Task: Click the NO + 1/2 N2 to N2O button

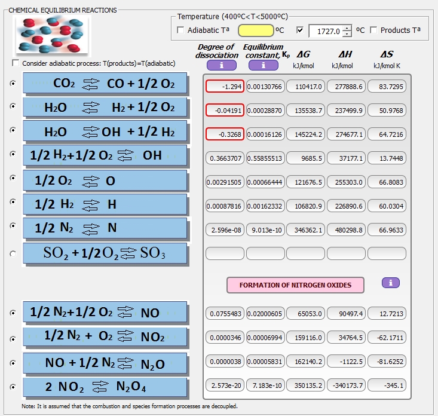Action: 105,363
